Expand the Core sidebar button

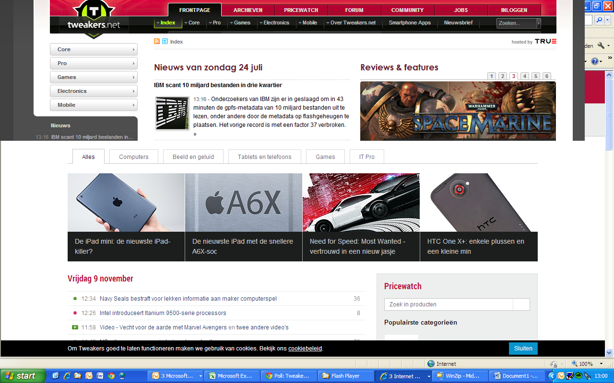click(94, 49)
